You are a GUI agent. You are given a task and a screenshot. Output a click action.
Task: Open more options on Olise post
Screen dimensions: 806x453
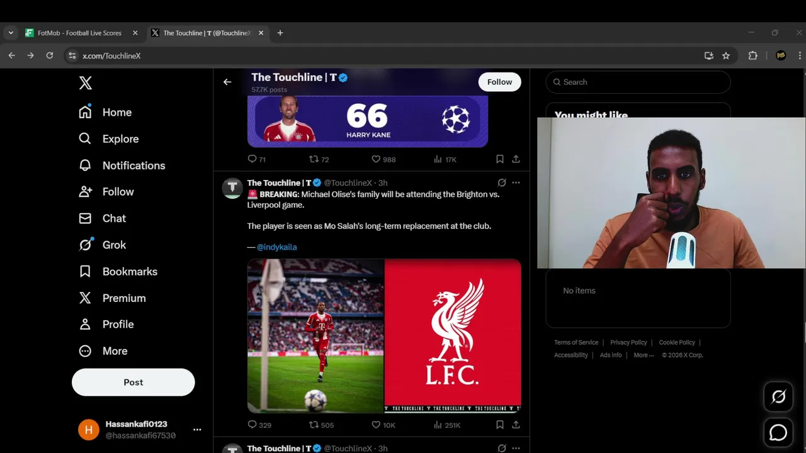[x=516, y=182]
